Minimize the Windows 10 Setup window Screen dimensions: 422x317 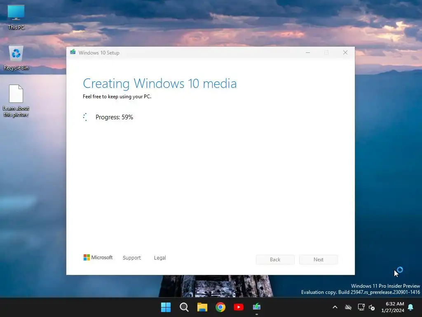tap(308, 52)
